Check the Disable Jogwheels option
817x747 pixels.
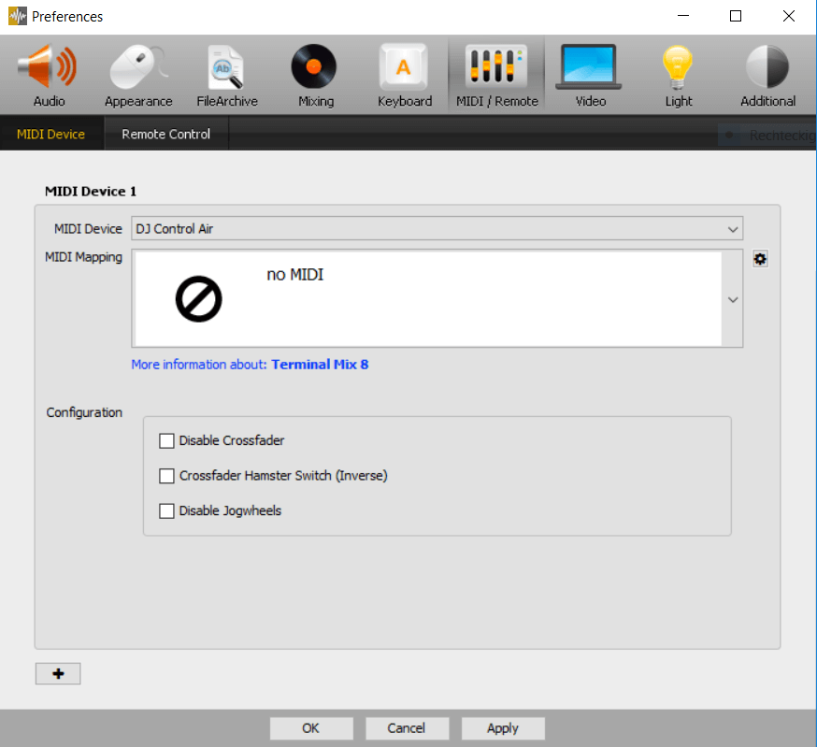click(167, 510)
